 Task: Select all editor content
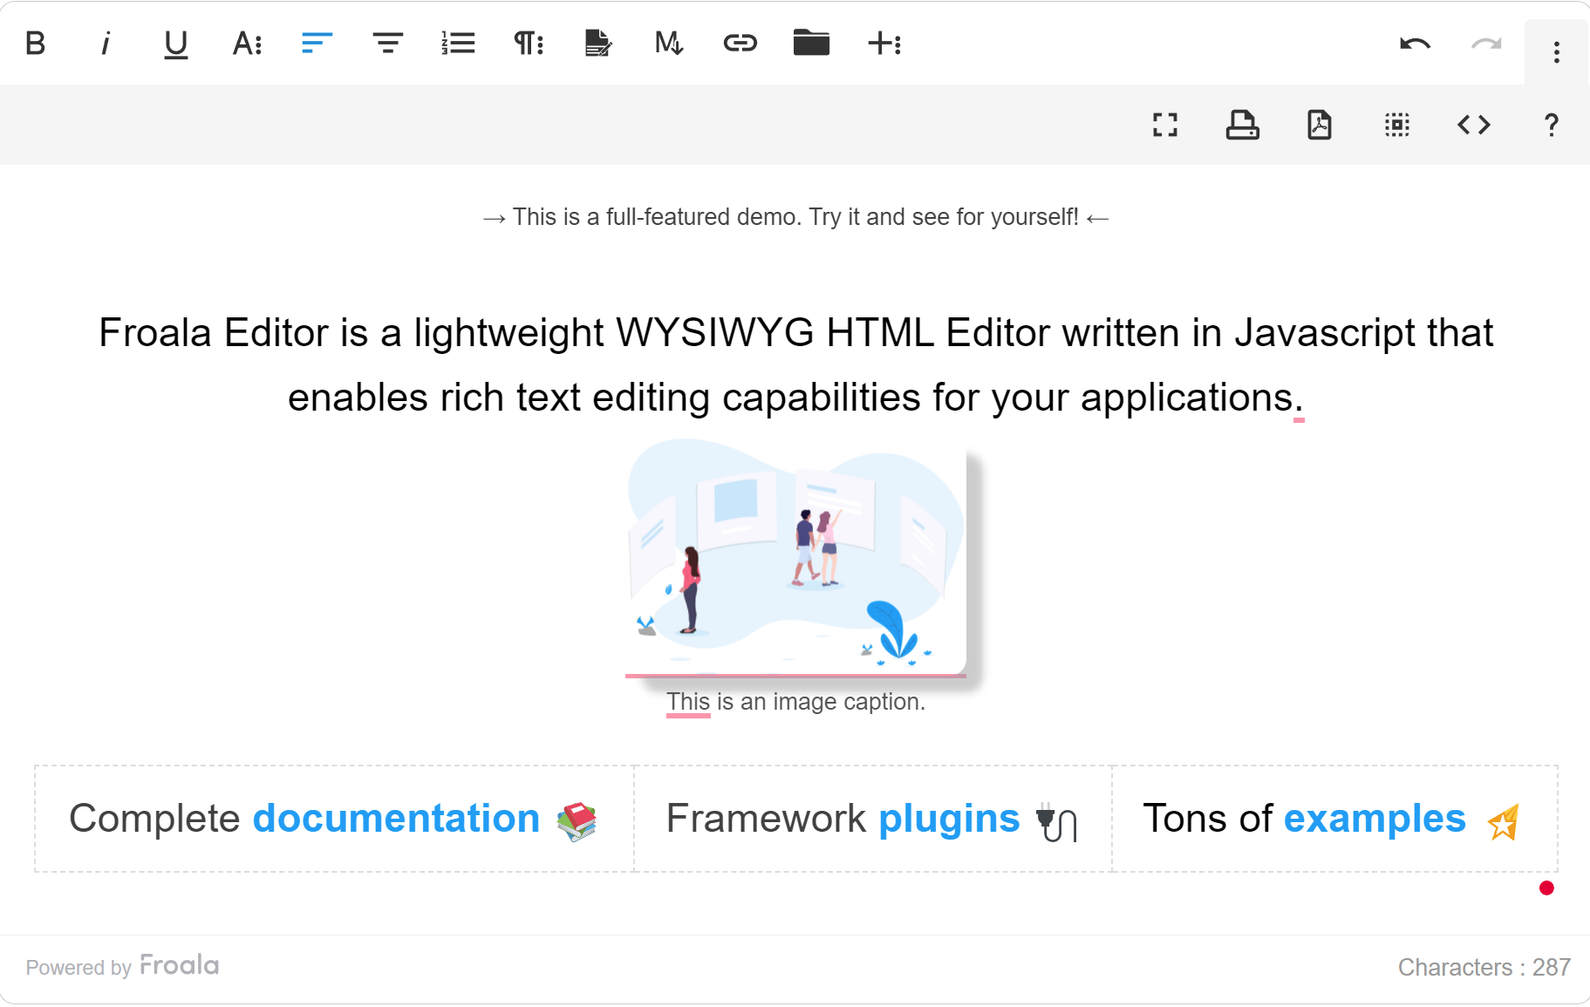point(1396,125)
